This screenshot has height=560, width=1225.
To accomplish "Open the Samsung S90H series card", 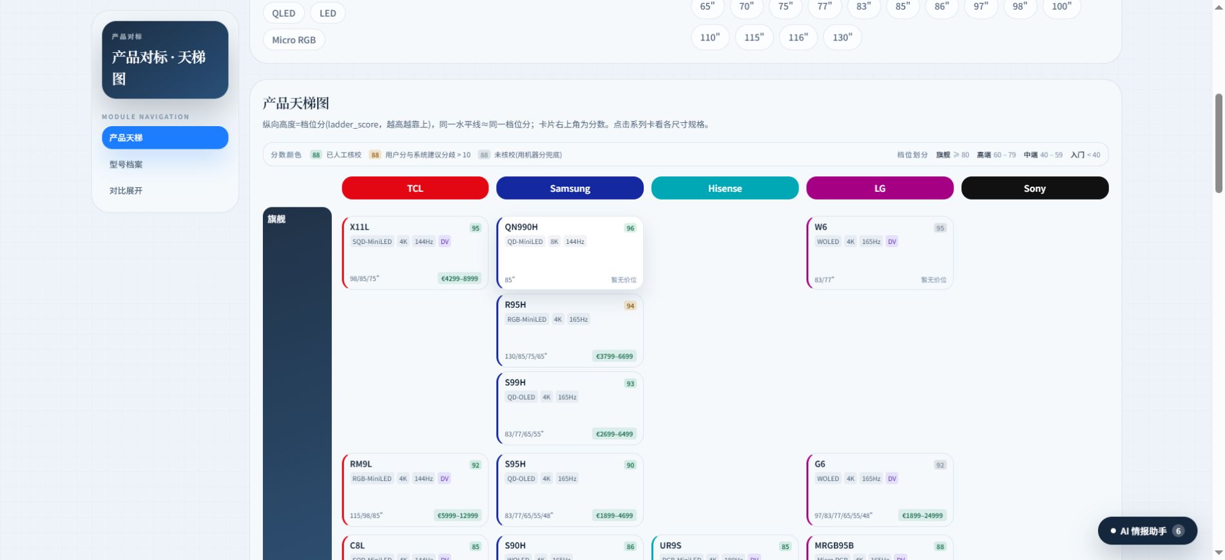I will (x=570, y=548).
